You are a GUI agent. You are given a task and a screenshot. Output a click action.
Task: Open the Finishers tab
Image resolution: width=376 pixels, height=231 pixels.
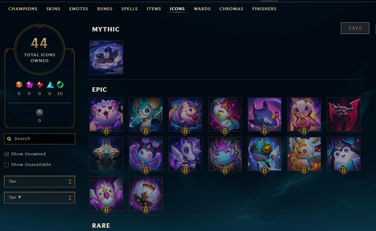(264, 9)
